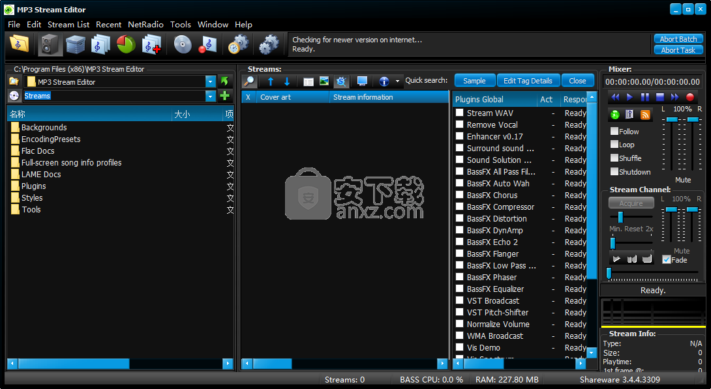Open the Plugins folder in file list
Screen dimensions: 711x389
[33, 186]
